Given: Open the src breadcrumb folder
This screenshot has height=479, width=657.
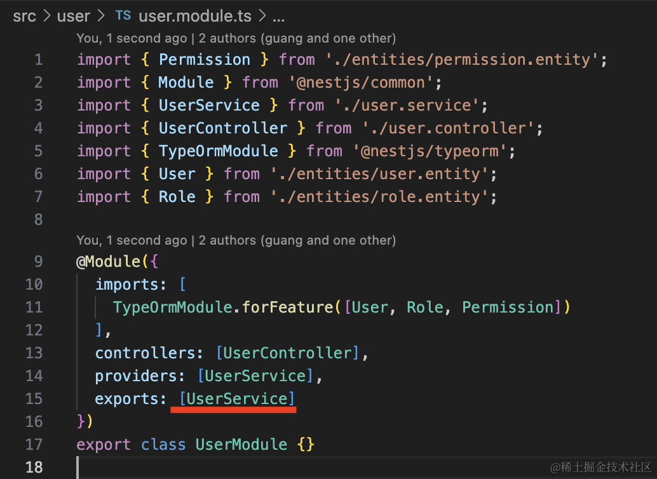Looking at the screenshot, I should pos(25,16).
